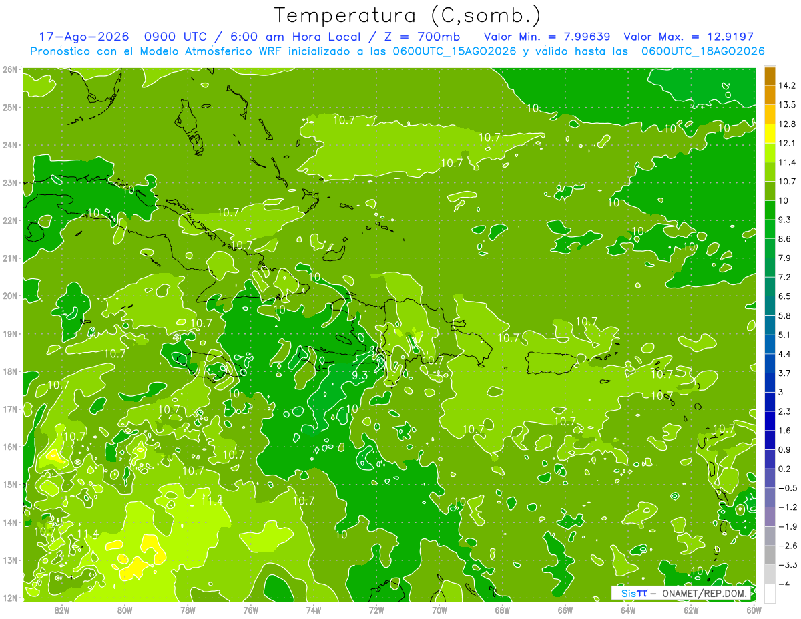
Task: Click the "12.1" color scale label
Action: click(787, 143)
